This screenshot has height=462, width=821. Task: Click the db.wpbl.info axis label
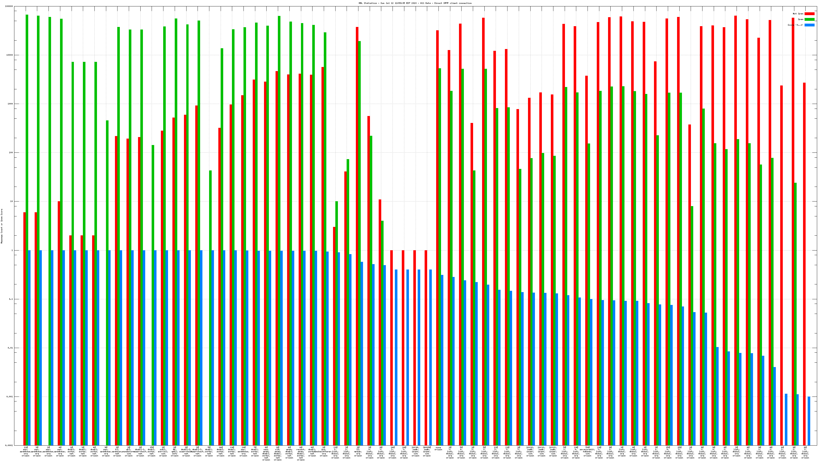point(175,451)
